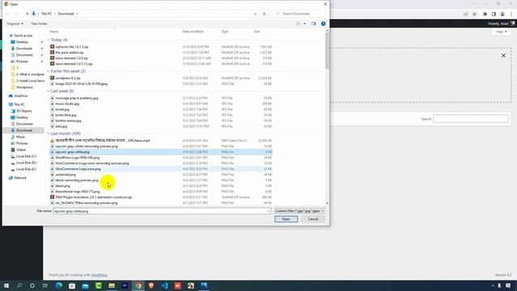The image size is (517, 291).
Task: Sort by the Size column header
Action: 257,32
